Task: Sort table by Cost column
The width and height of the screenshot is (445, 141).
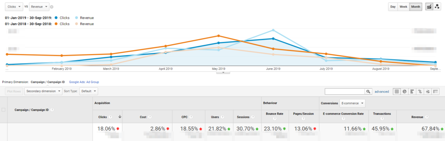Action: pyautogui.click(x=143, y=117)
